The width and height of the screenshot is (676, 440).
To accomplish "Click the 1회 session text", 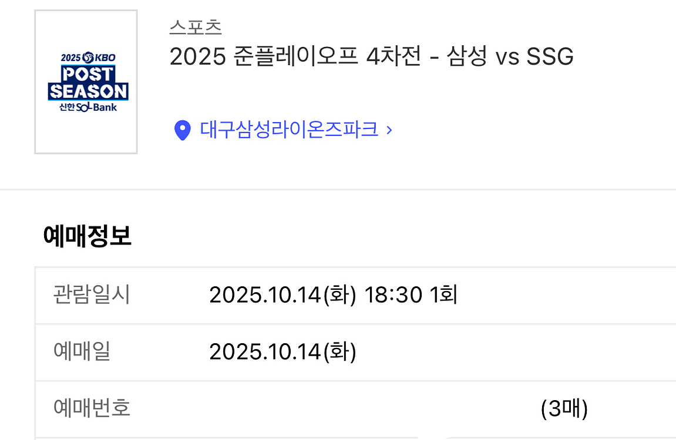I will tap(443, 295).
